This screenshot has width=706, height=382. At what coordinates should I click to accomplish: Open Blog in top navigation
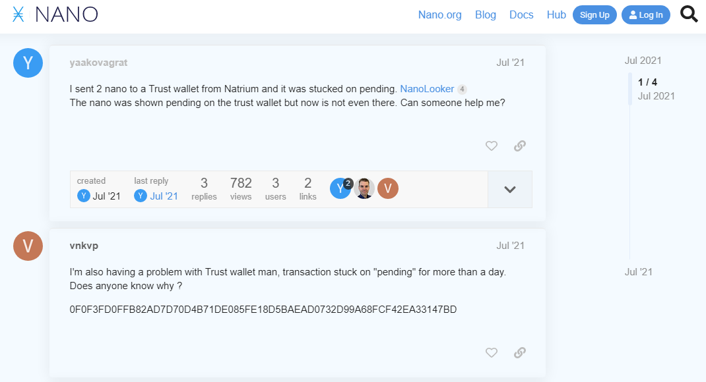(486, 15)
